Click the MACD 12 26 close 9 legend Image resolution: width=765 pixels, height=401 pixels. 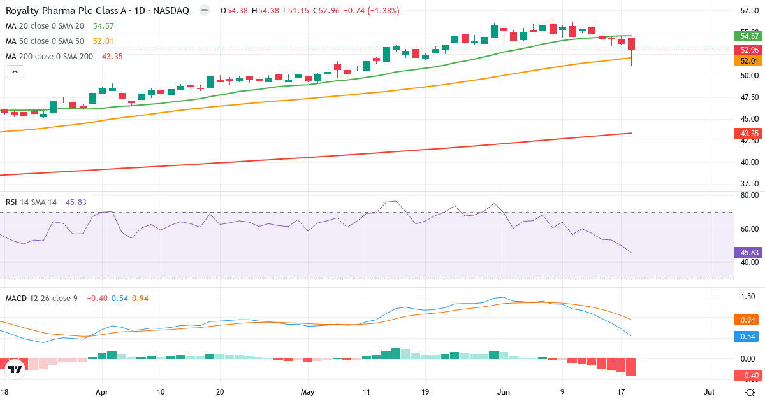[x=41, y=298]
